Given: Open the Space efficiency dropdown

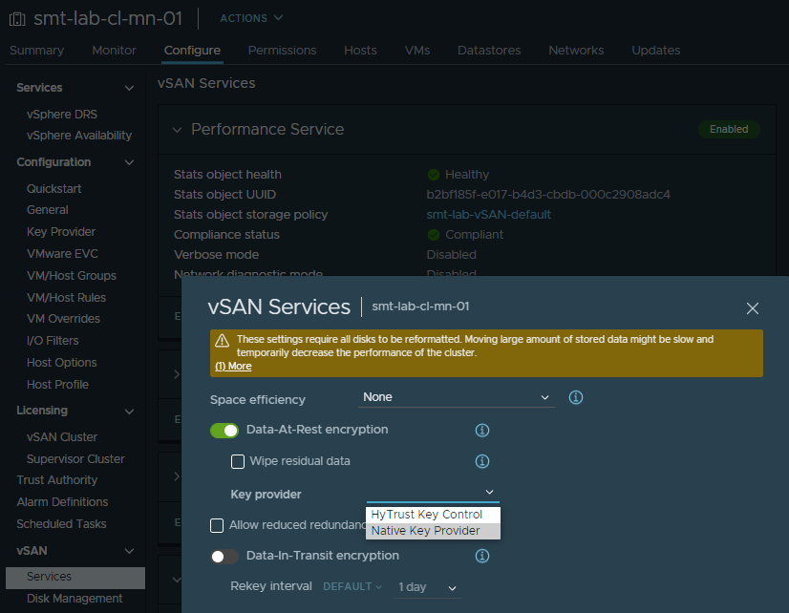Looking at the screenshot, I should point(457,397).
